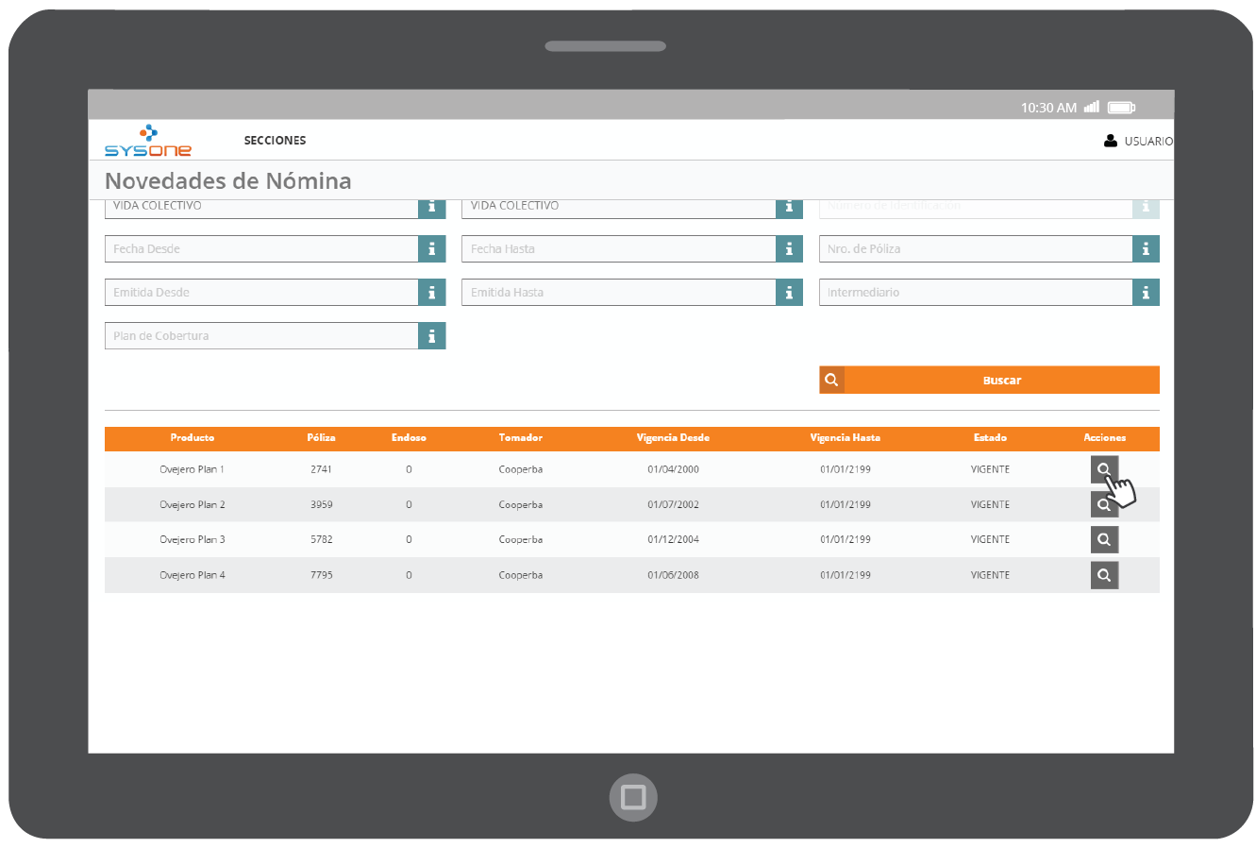Sort by the Vigencia Desde column header
The height and width of the screenshot is (848, 1256).
pyautogui.click(x=673, y=438)
